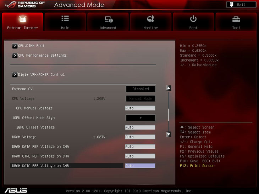259x194 pixels.
Task: Click the Tool tab icon
Action: point(236,19)
